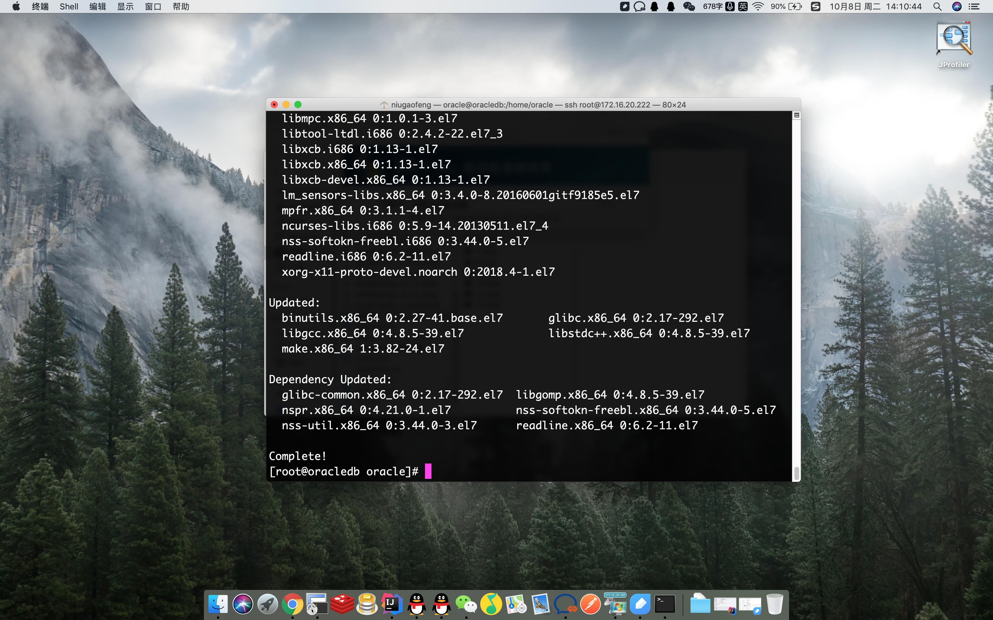
Task: Open WeChat from the Dock
Action: pyautogui.click(x=467, y=603)
